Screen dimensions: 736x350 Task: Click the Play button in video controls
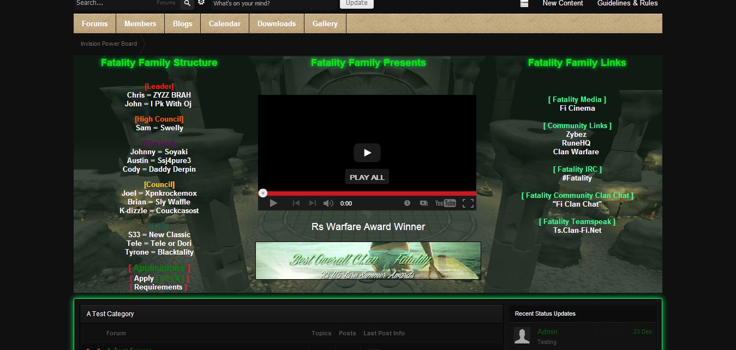click(274, 203)
